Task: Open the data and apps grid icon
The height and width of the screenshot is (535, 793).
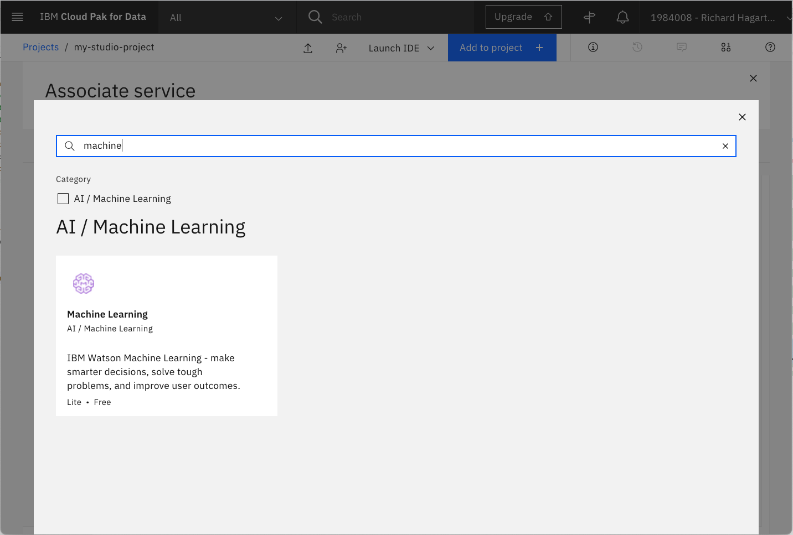Action: coord(726,48)
